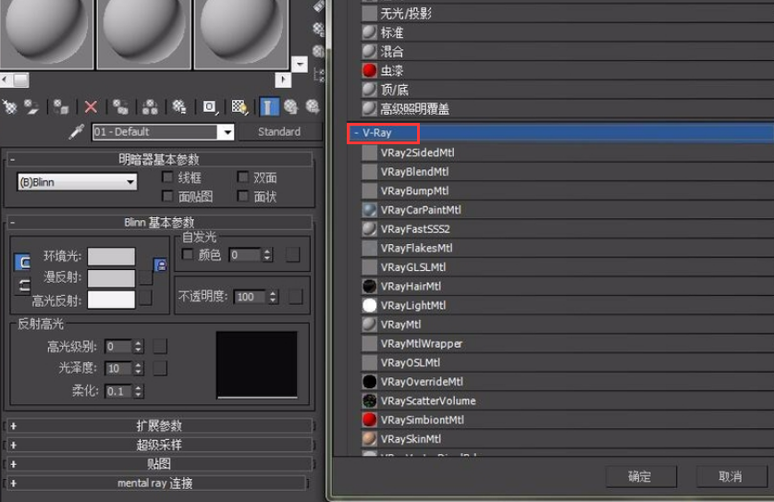Click the map button next to 光泽度
Screen dimensions: 774x502
(x=160, y=368)
